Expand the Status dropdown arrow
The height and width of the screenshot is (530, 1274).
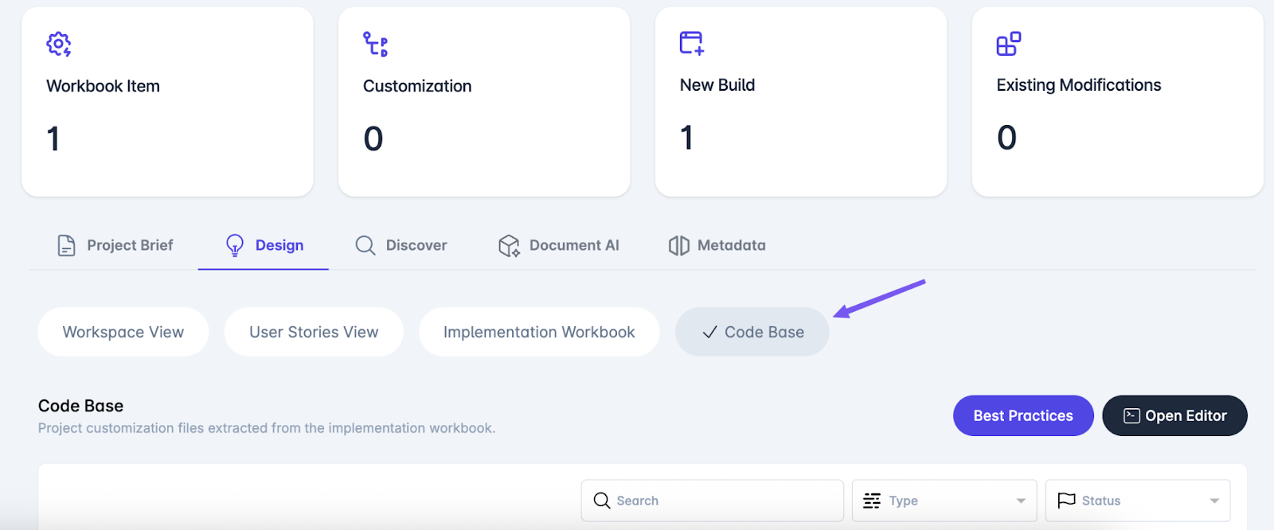pyautogui.click(x=1214, y=501)
